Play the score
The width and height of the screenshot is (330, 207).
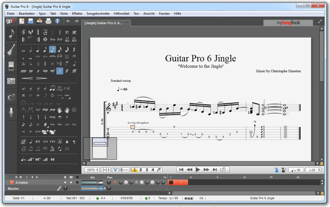click(x=198, y=169)
